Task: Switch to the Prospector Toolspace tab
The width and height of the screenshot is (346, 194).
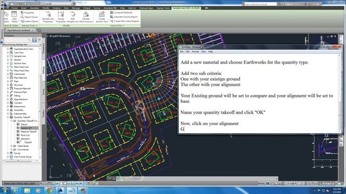Action: pos(43,48)
